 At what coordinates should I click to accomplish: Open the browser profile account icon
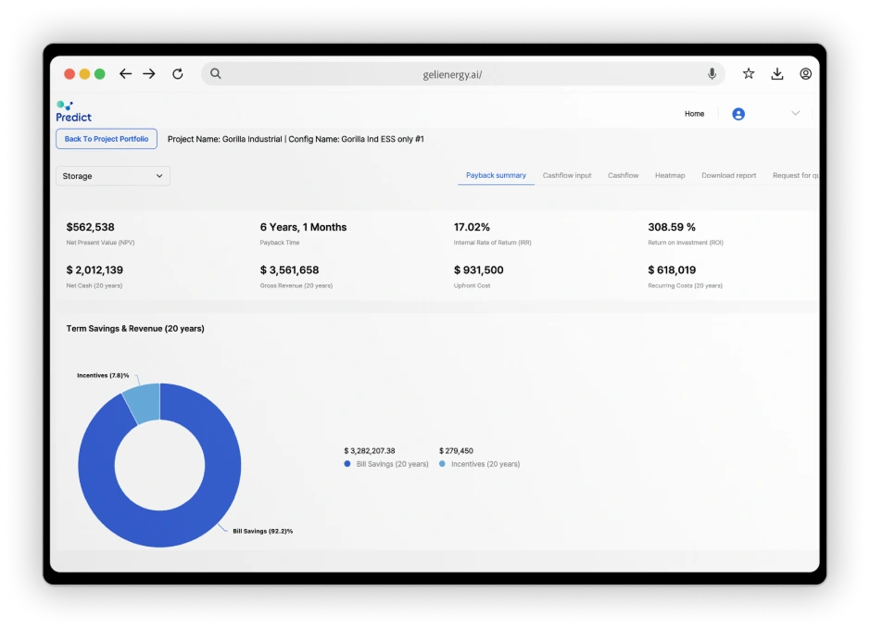click(x=806, y=74)
